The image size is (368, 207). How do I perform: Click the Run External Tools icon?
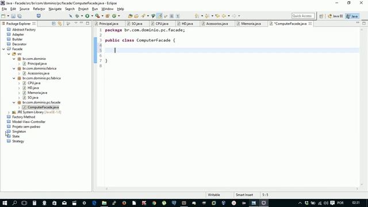click(97, 16)
